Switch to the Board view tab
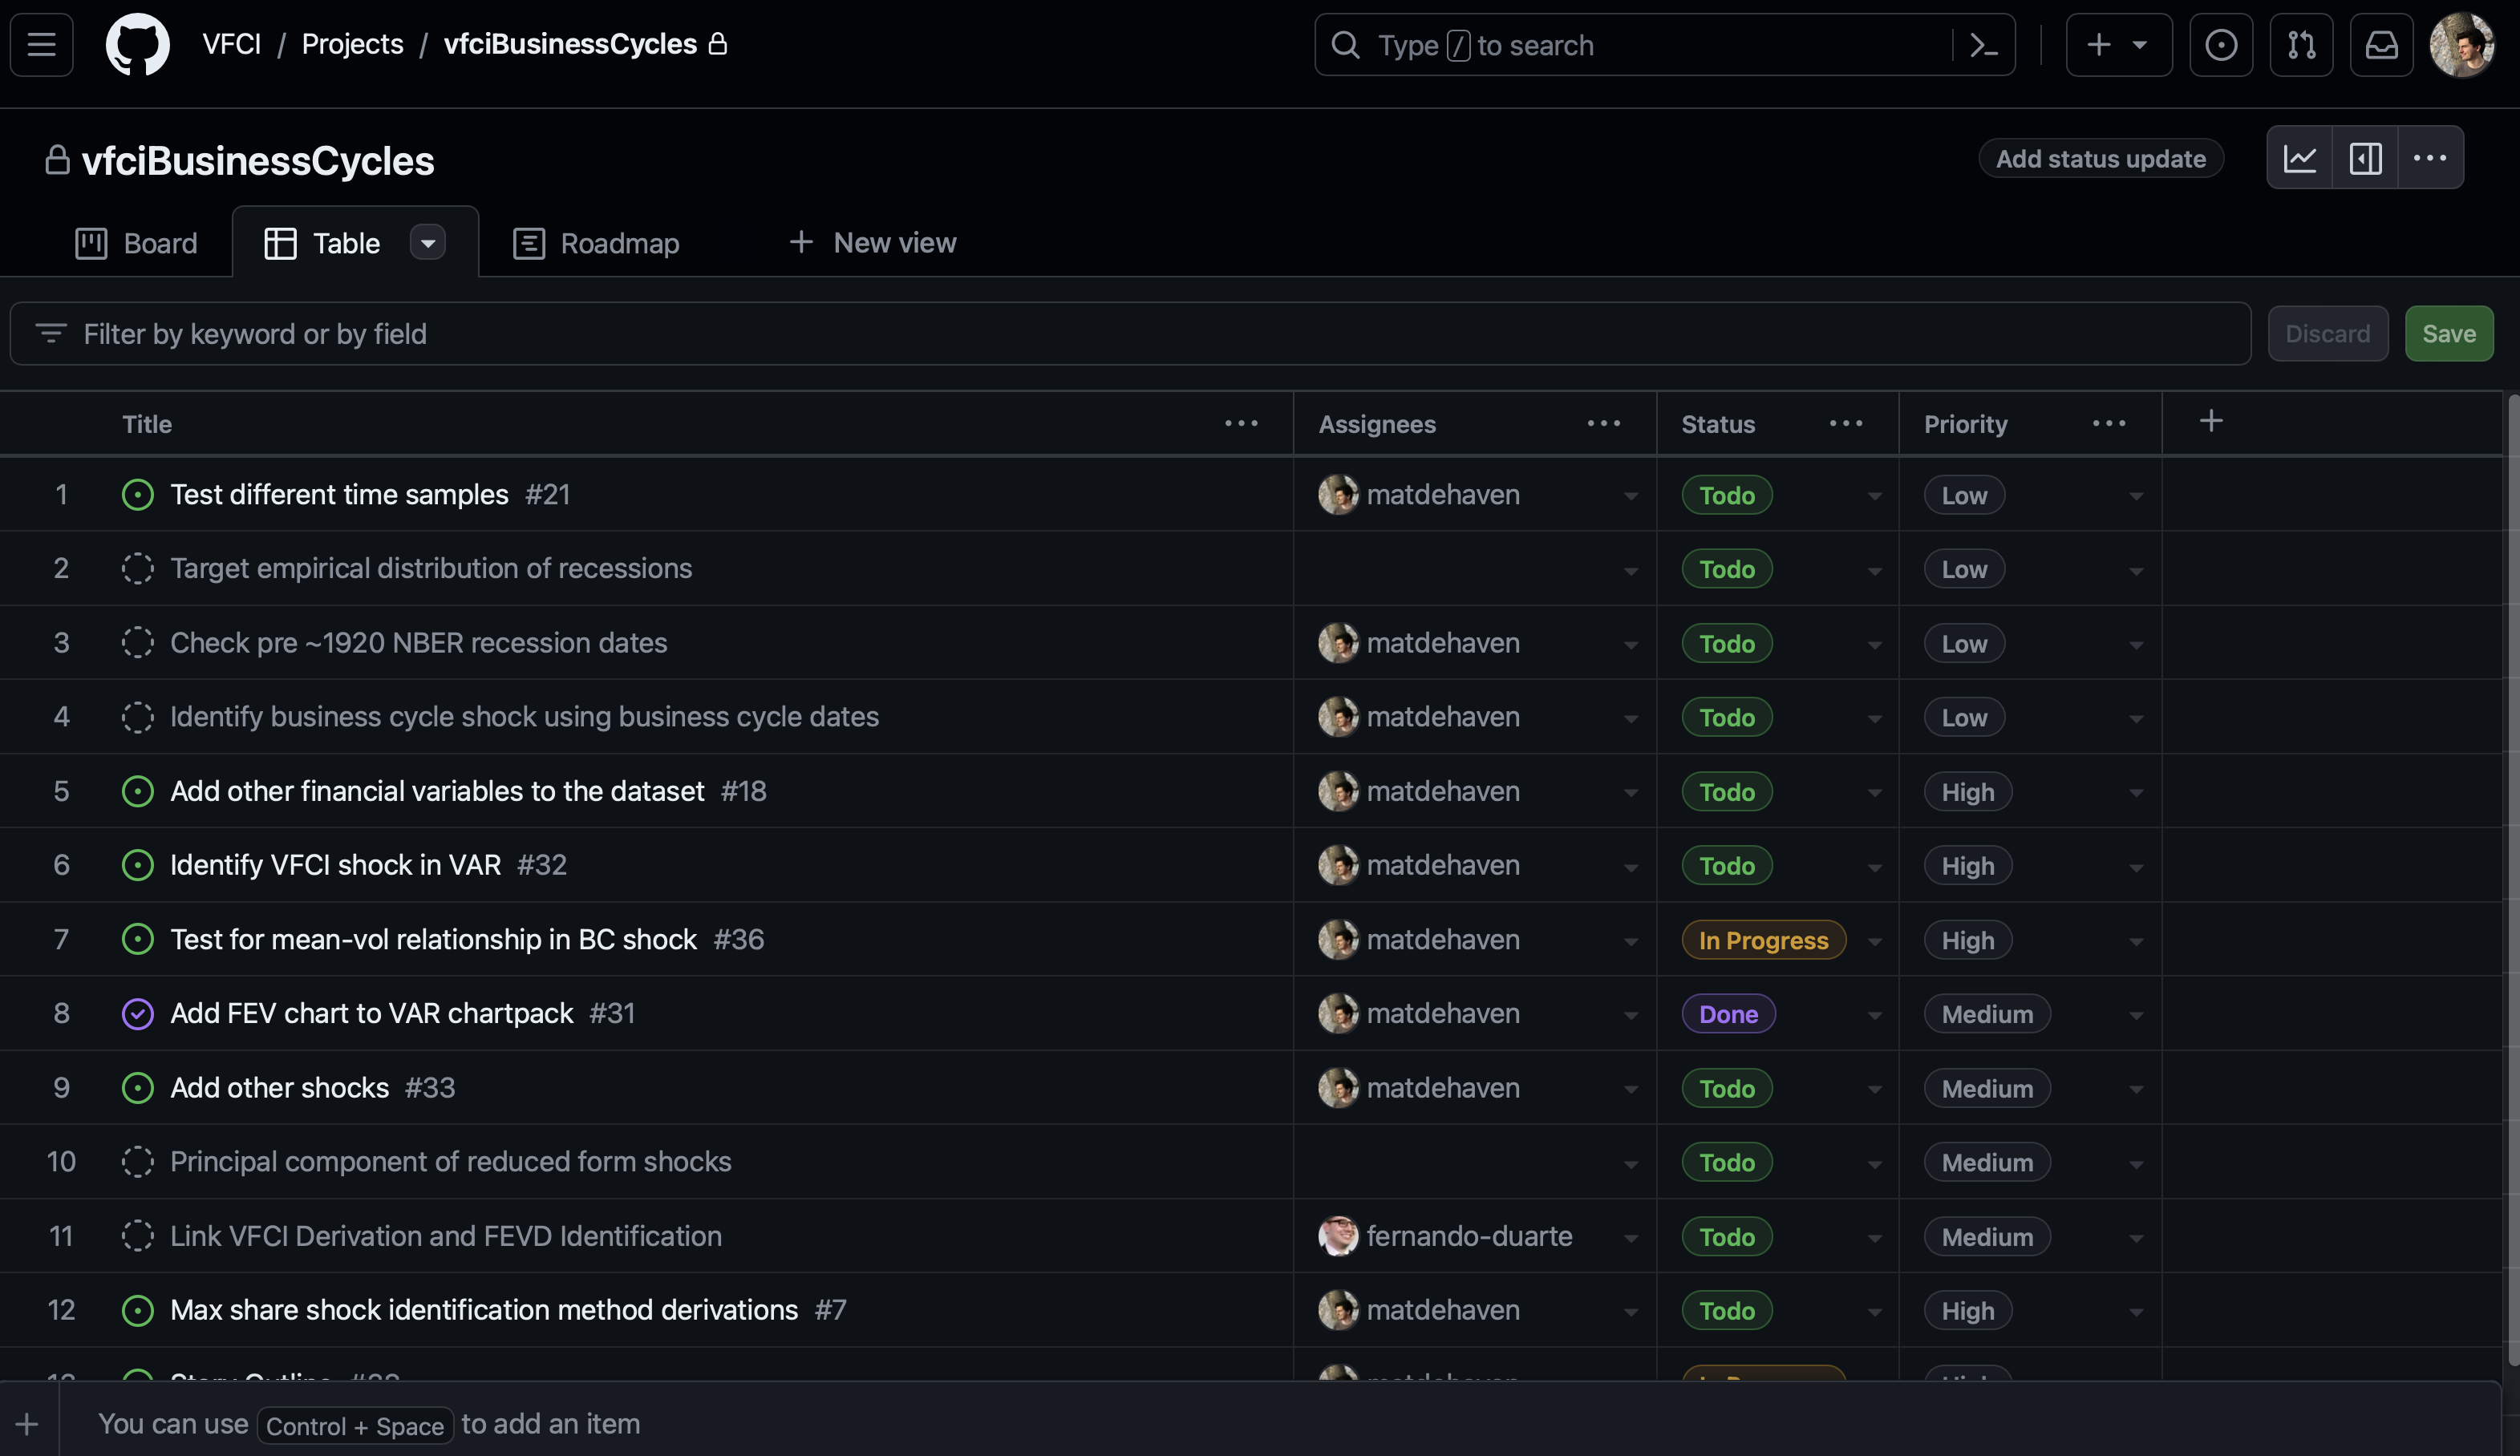Screen dimensions: 2520x1456 point(137,243)
